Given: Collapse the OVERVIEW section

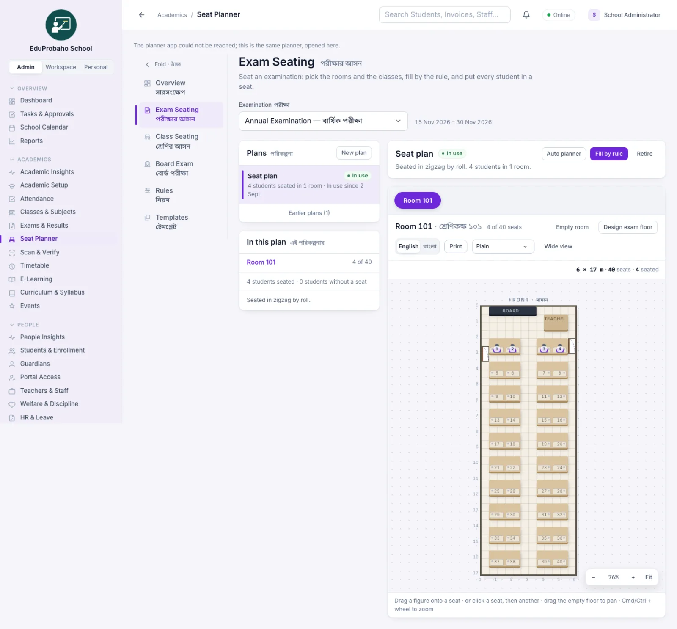Looking at the screenshot, I should pyautogui.click(x=28, y=88).
